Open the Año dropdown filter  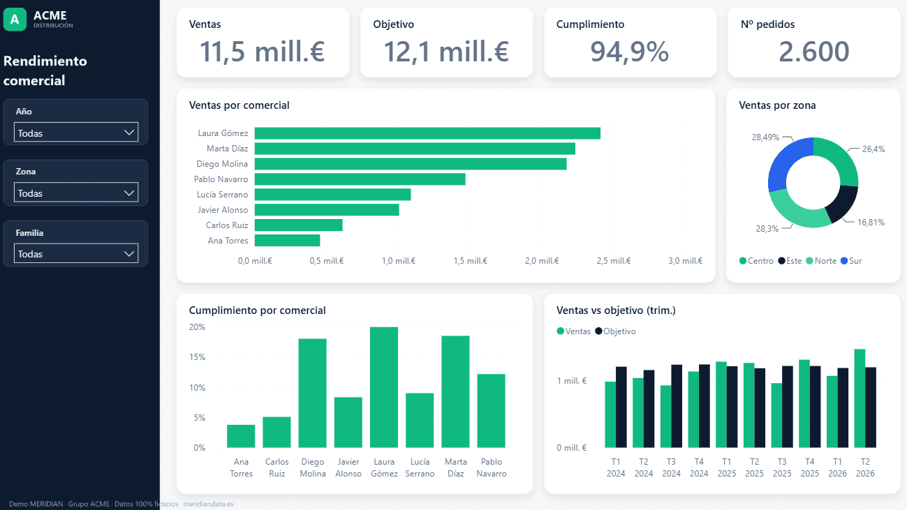76,133
